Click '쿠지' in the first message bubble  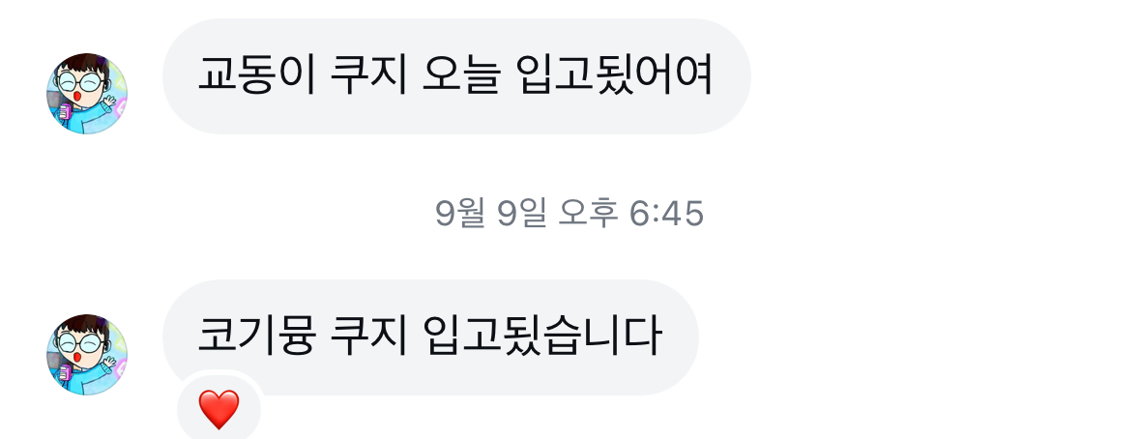pos(368,75)
